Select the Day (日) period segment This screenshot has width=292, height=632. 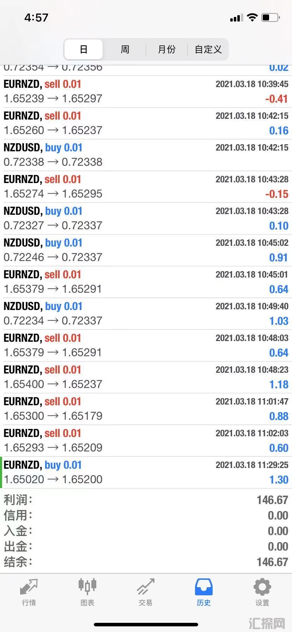(84, 49)
